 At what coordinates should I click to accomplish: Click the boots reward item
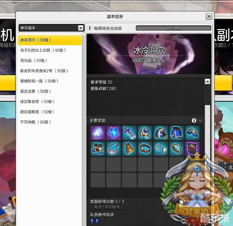pyautogui.click(x=98, y=148)
